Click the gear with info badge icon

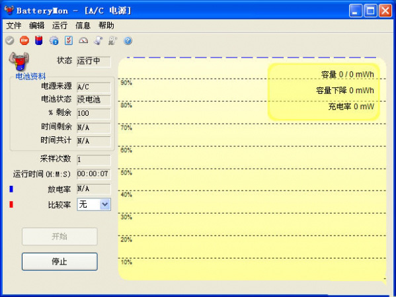(x=54, y=40)
